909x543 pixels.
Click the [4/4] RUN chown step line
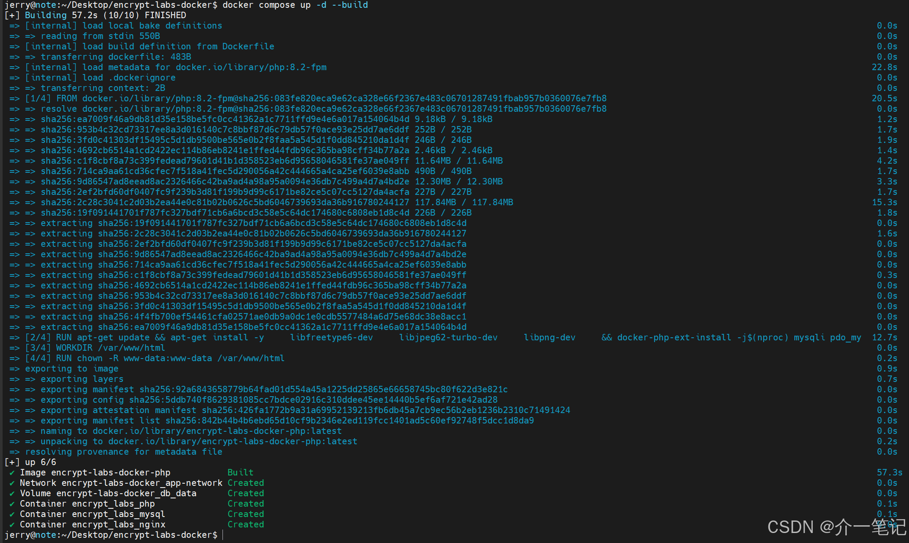coord(155,358)
